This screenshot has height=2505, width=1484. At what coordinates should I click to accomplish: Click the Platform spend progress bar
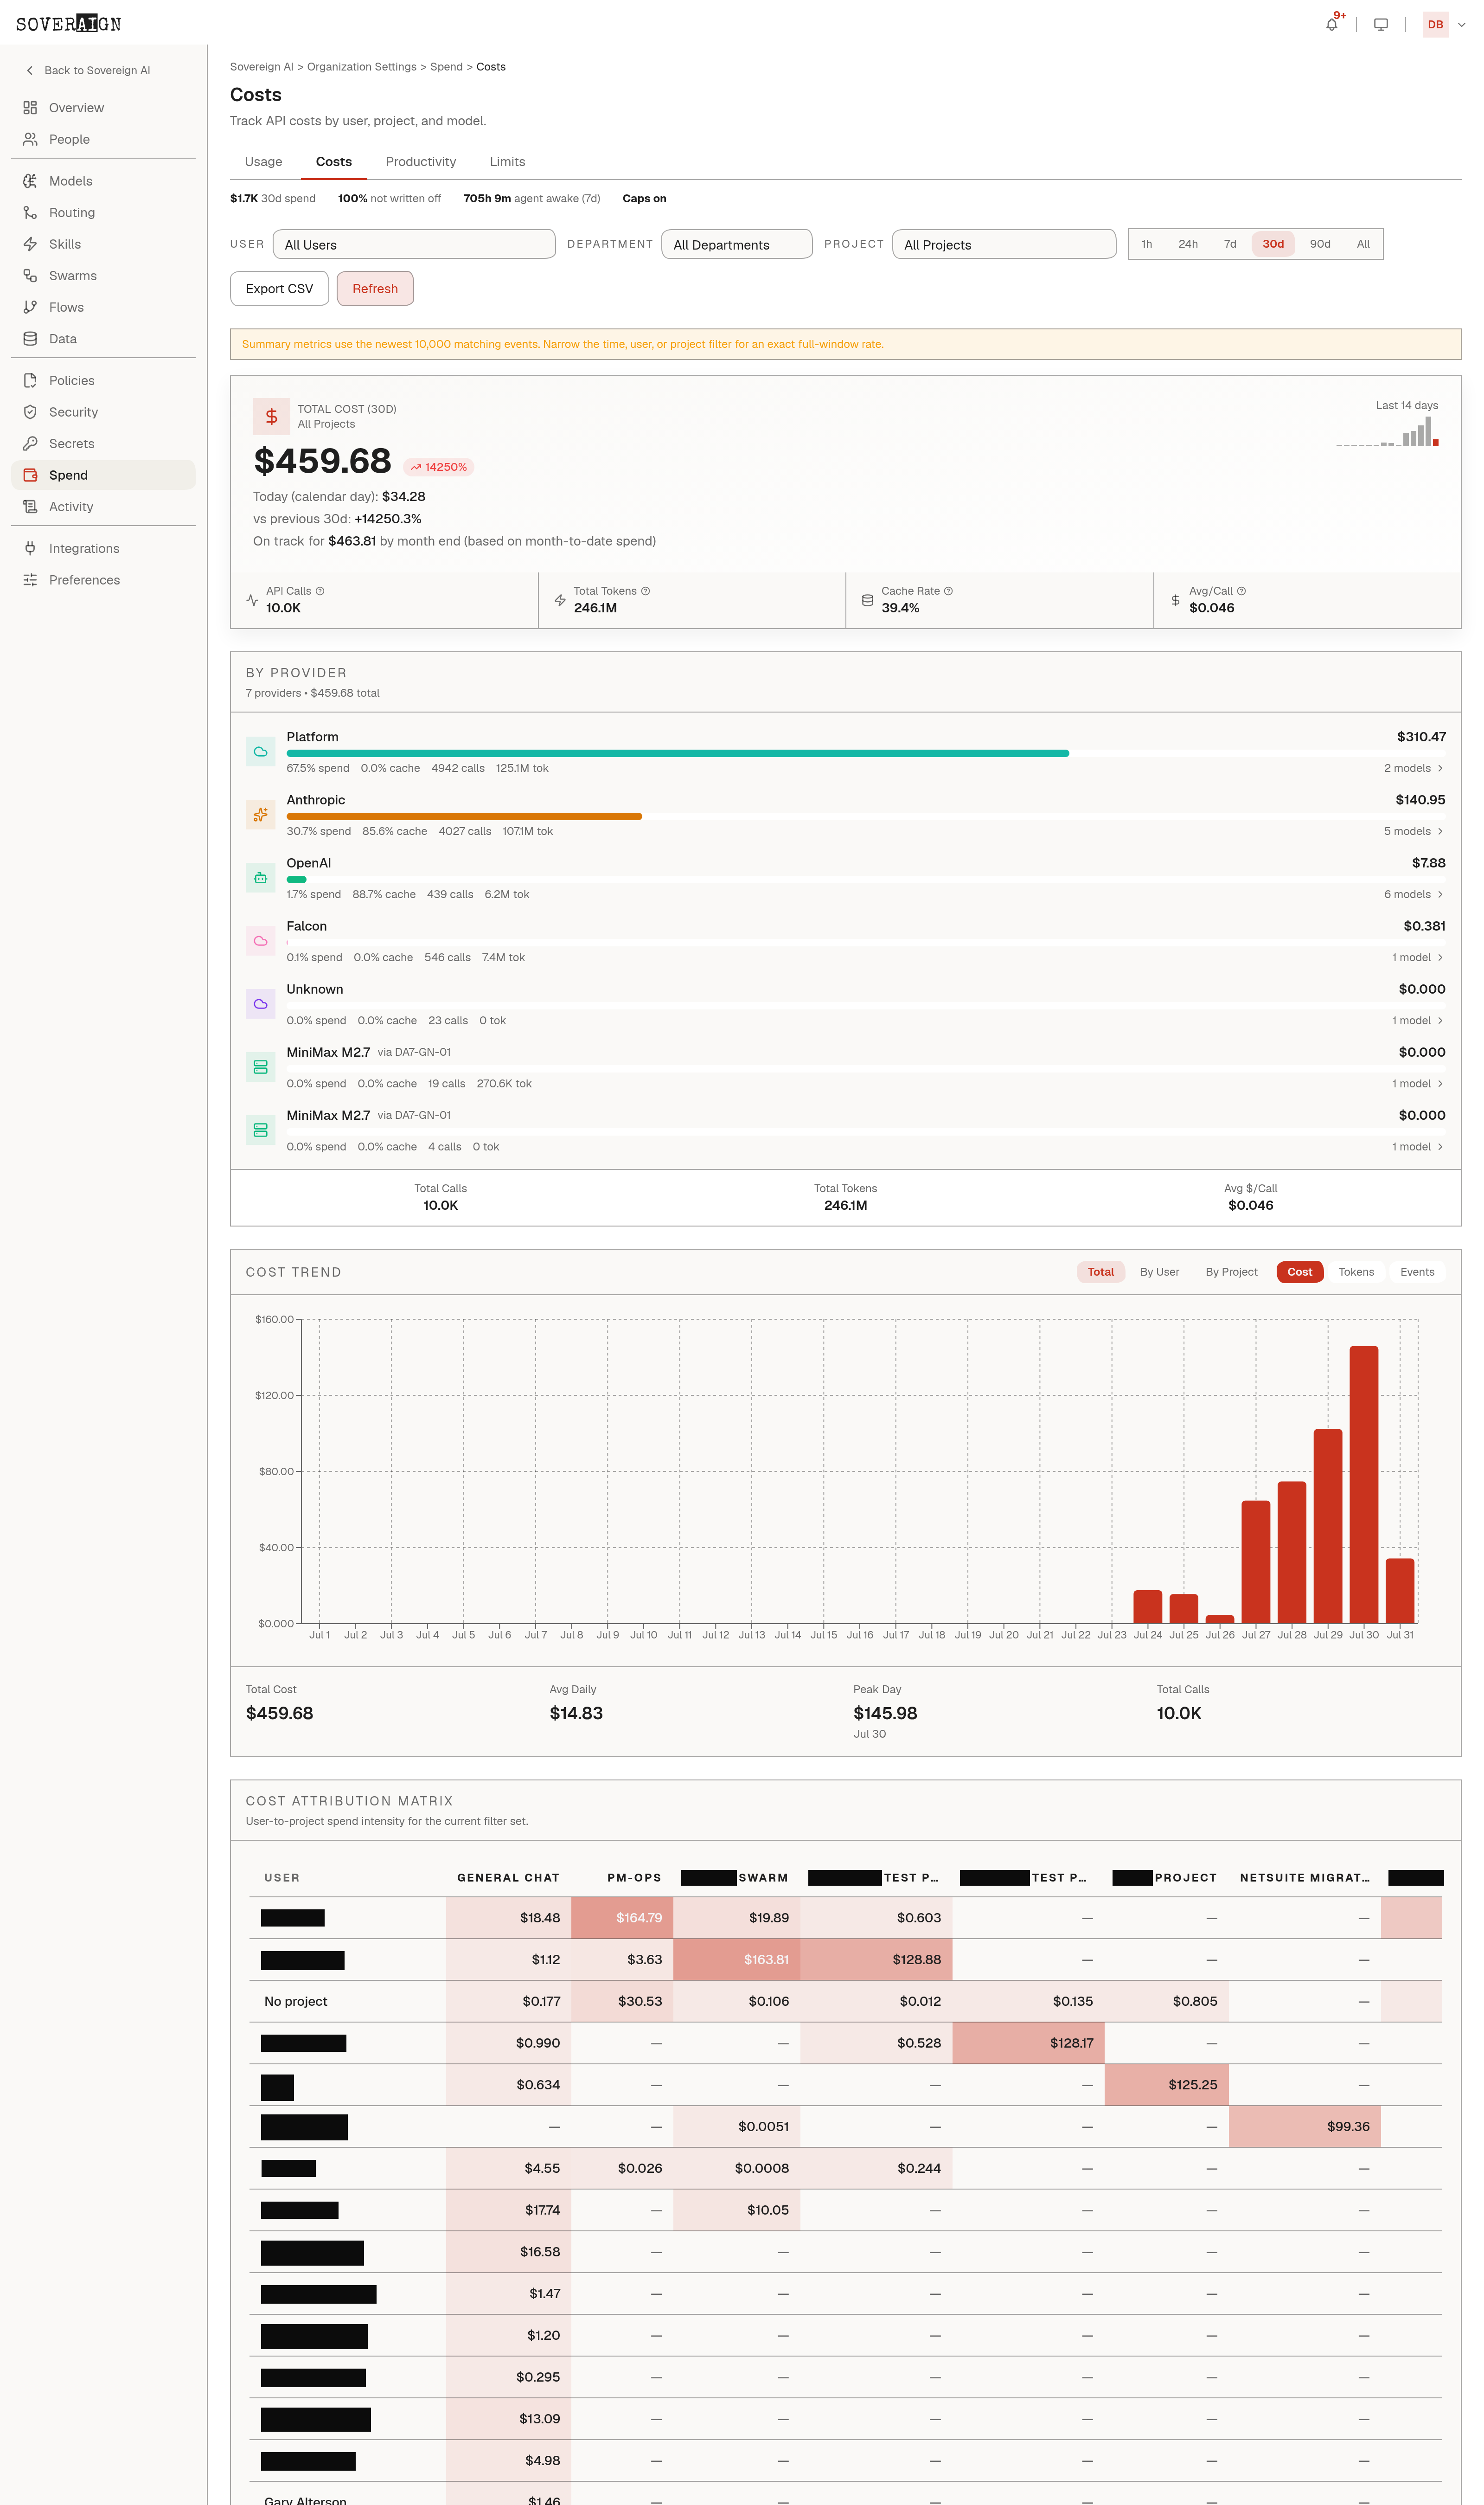[x=866, y=753]
